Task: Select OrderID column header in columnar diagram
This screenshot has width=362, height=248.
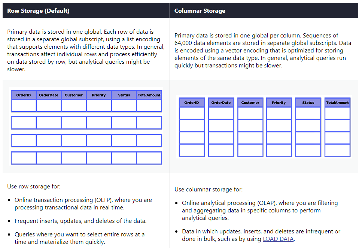Action: coord(192,103)
